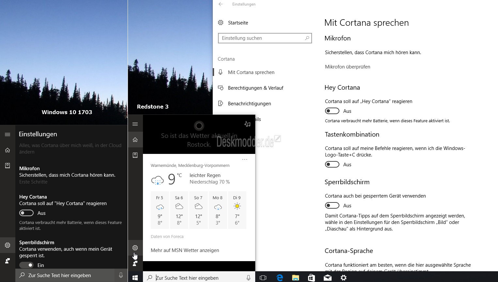Click microphone icon in 1703 search box
Viewport: 498px width, 282px height.
tap(121, 275)
